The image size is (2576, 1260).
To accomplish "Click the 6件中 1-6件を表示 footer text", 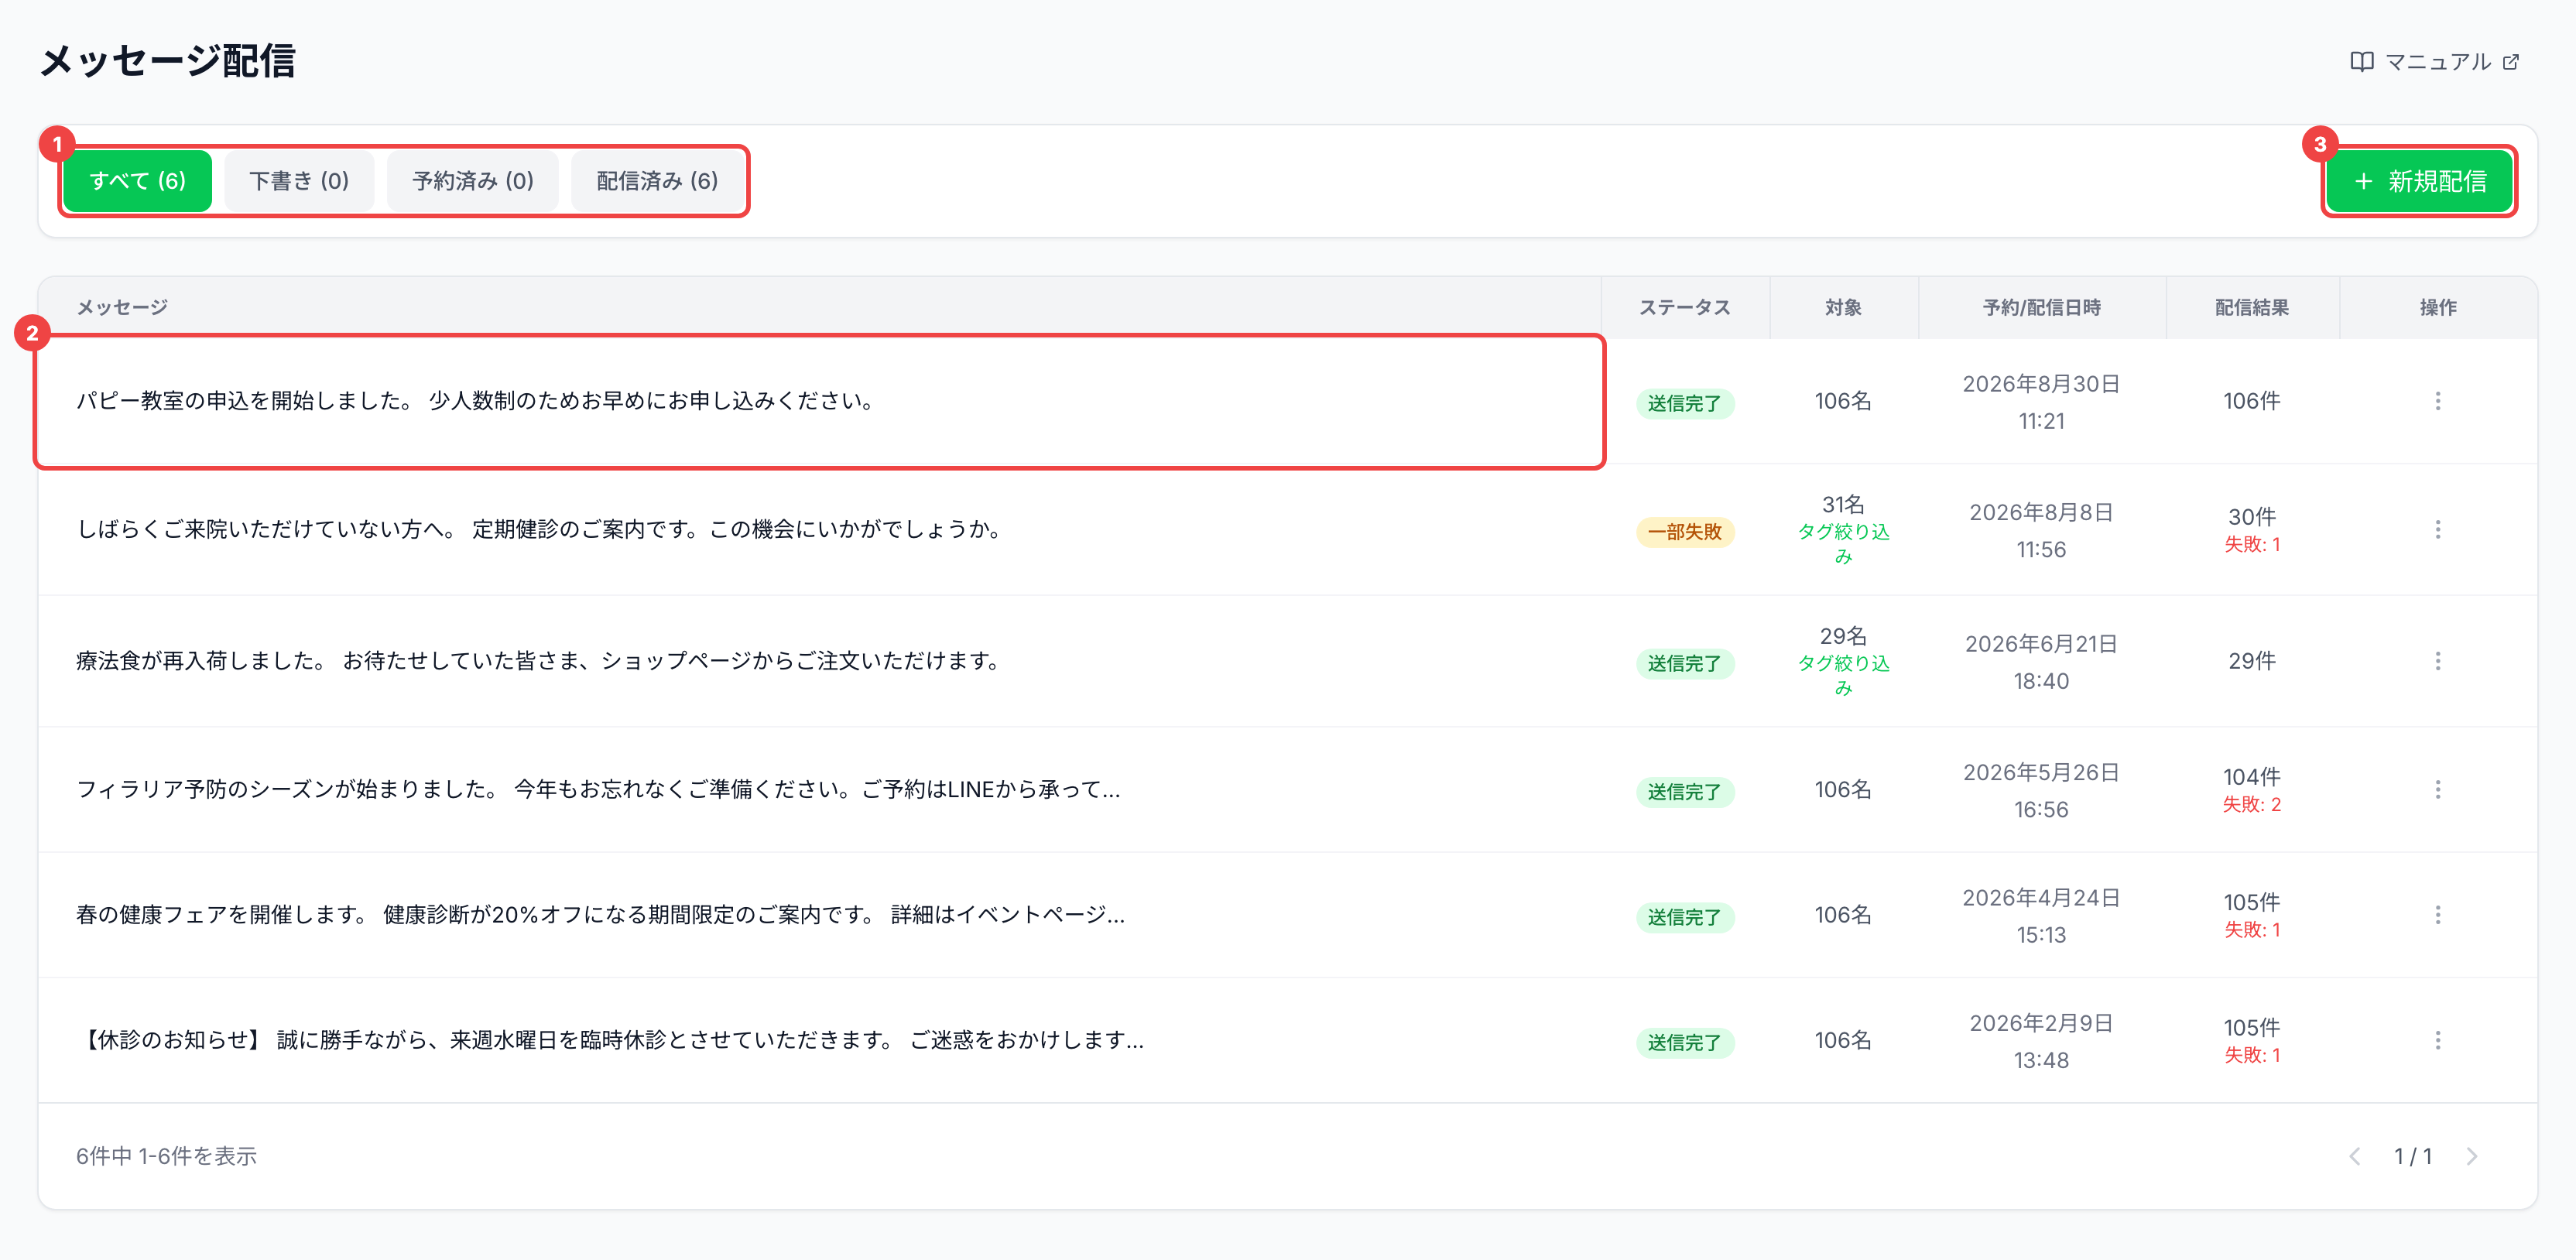I will coord(166,1156).
